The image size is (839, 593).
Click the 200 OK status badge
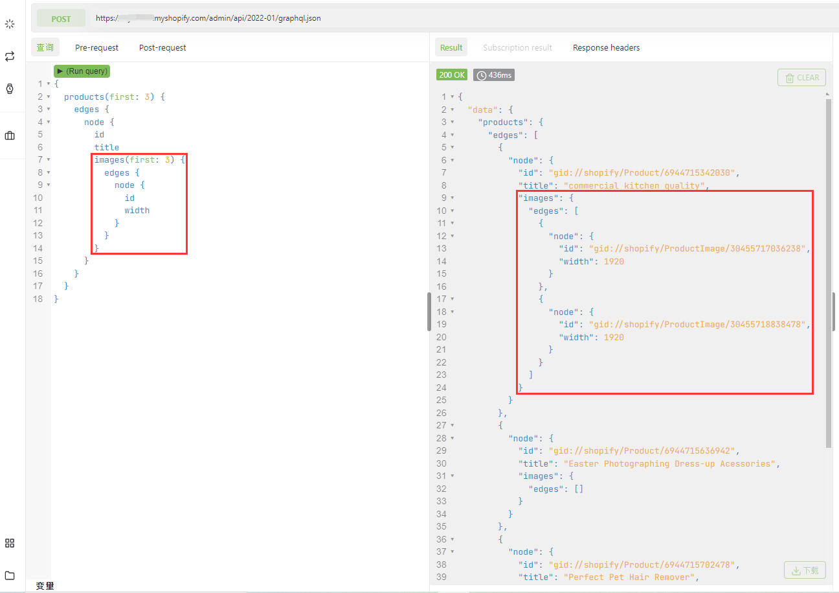(451, 75)
